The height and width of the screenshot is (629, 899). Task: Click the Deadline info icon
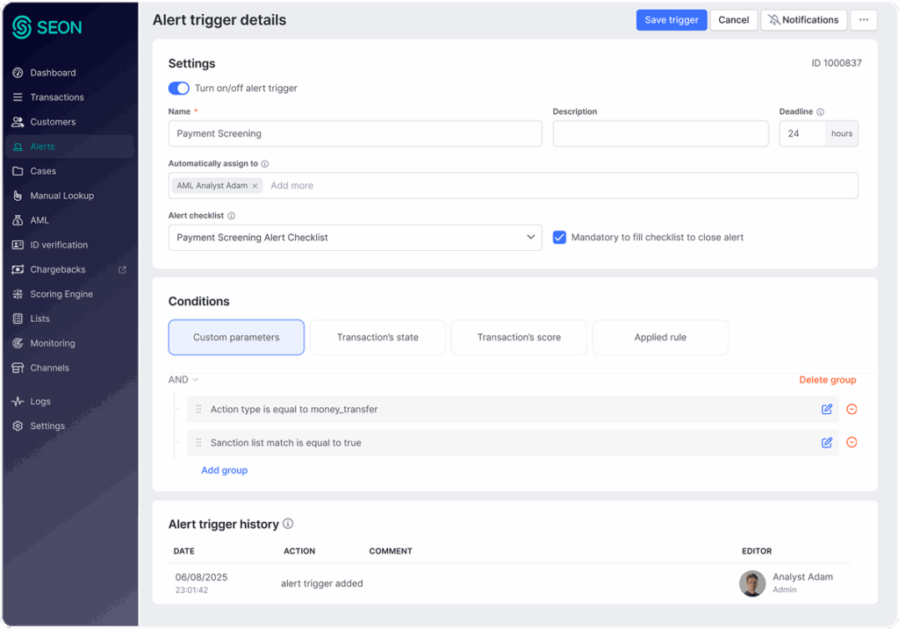coord(821,112)
